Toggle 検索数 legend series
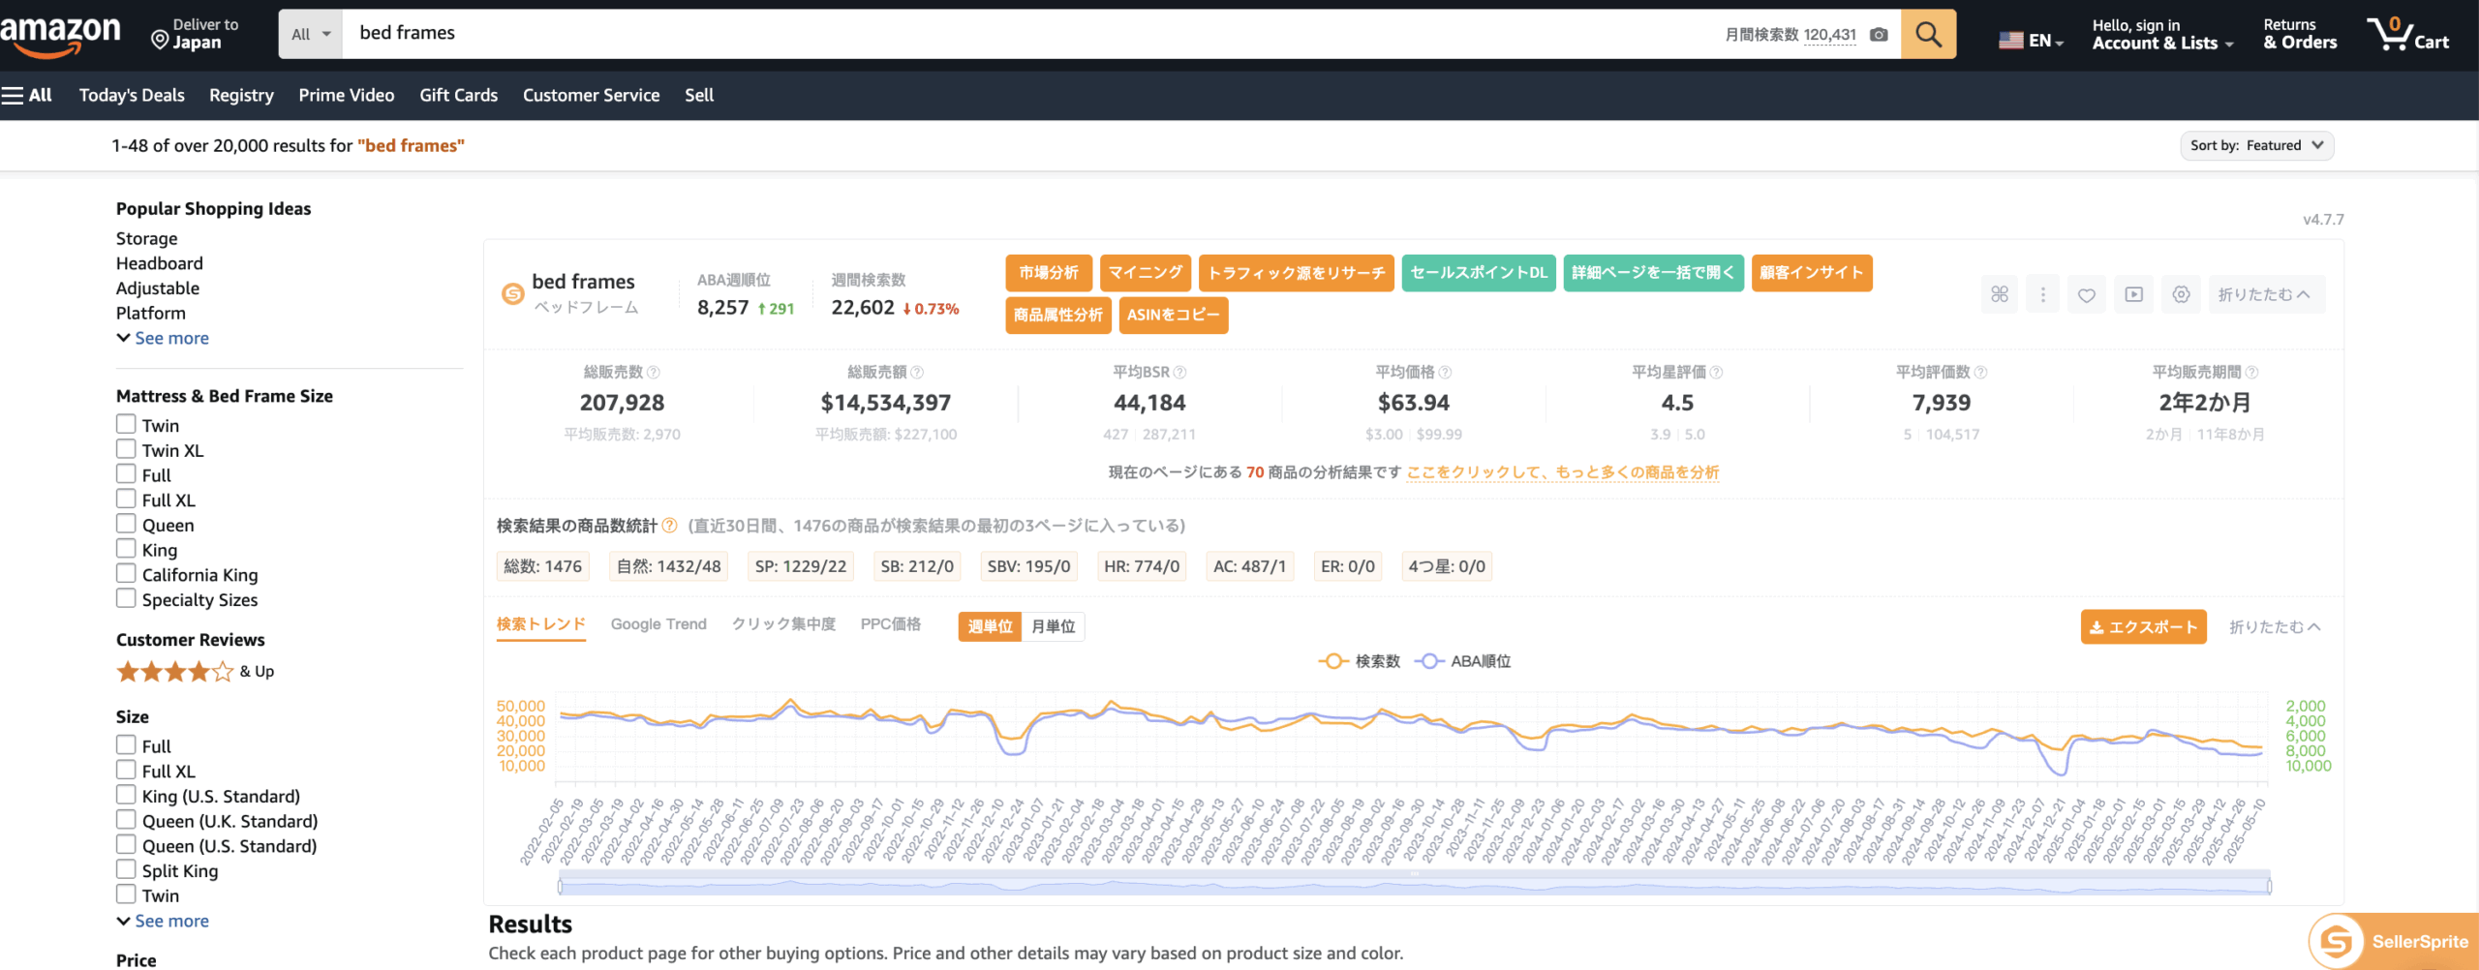 point(1359,661)
